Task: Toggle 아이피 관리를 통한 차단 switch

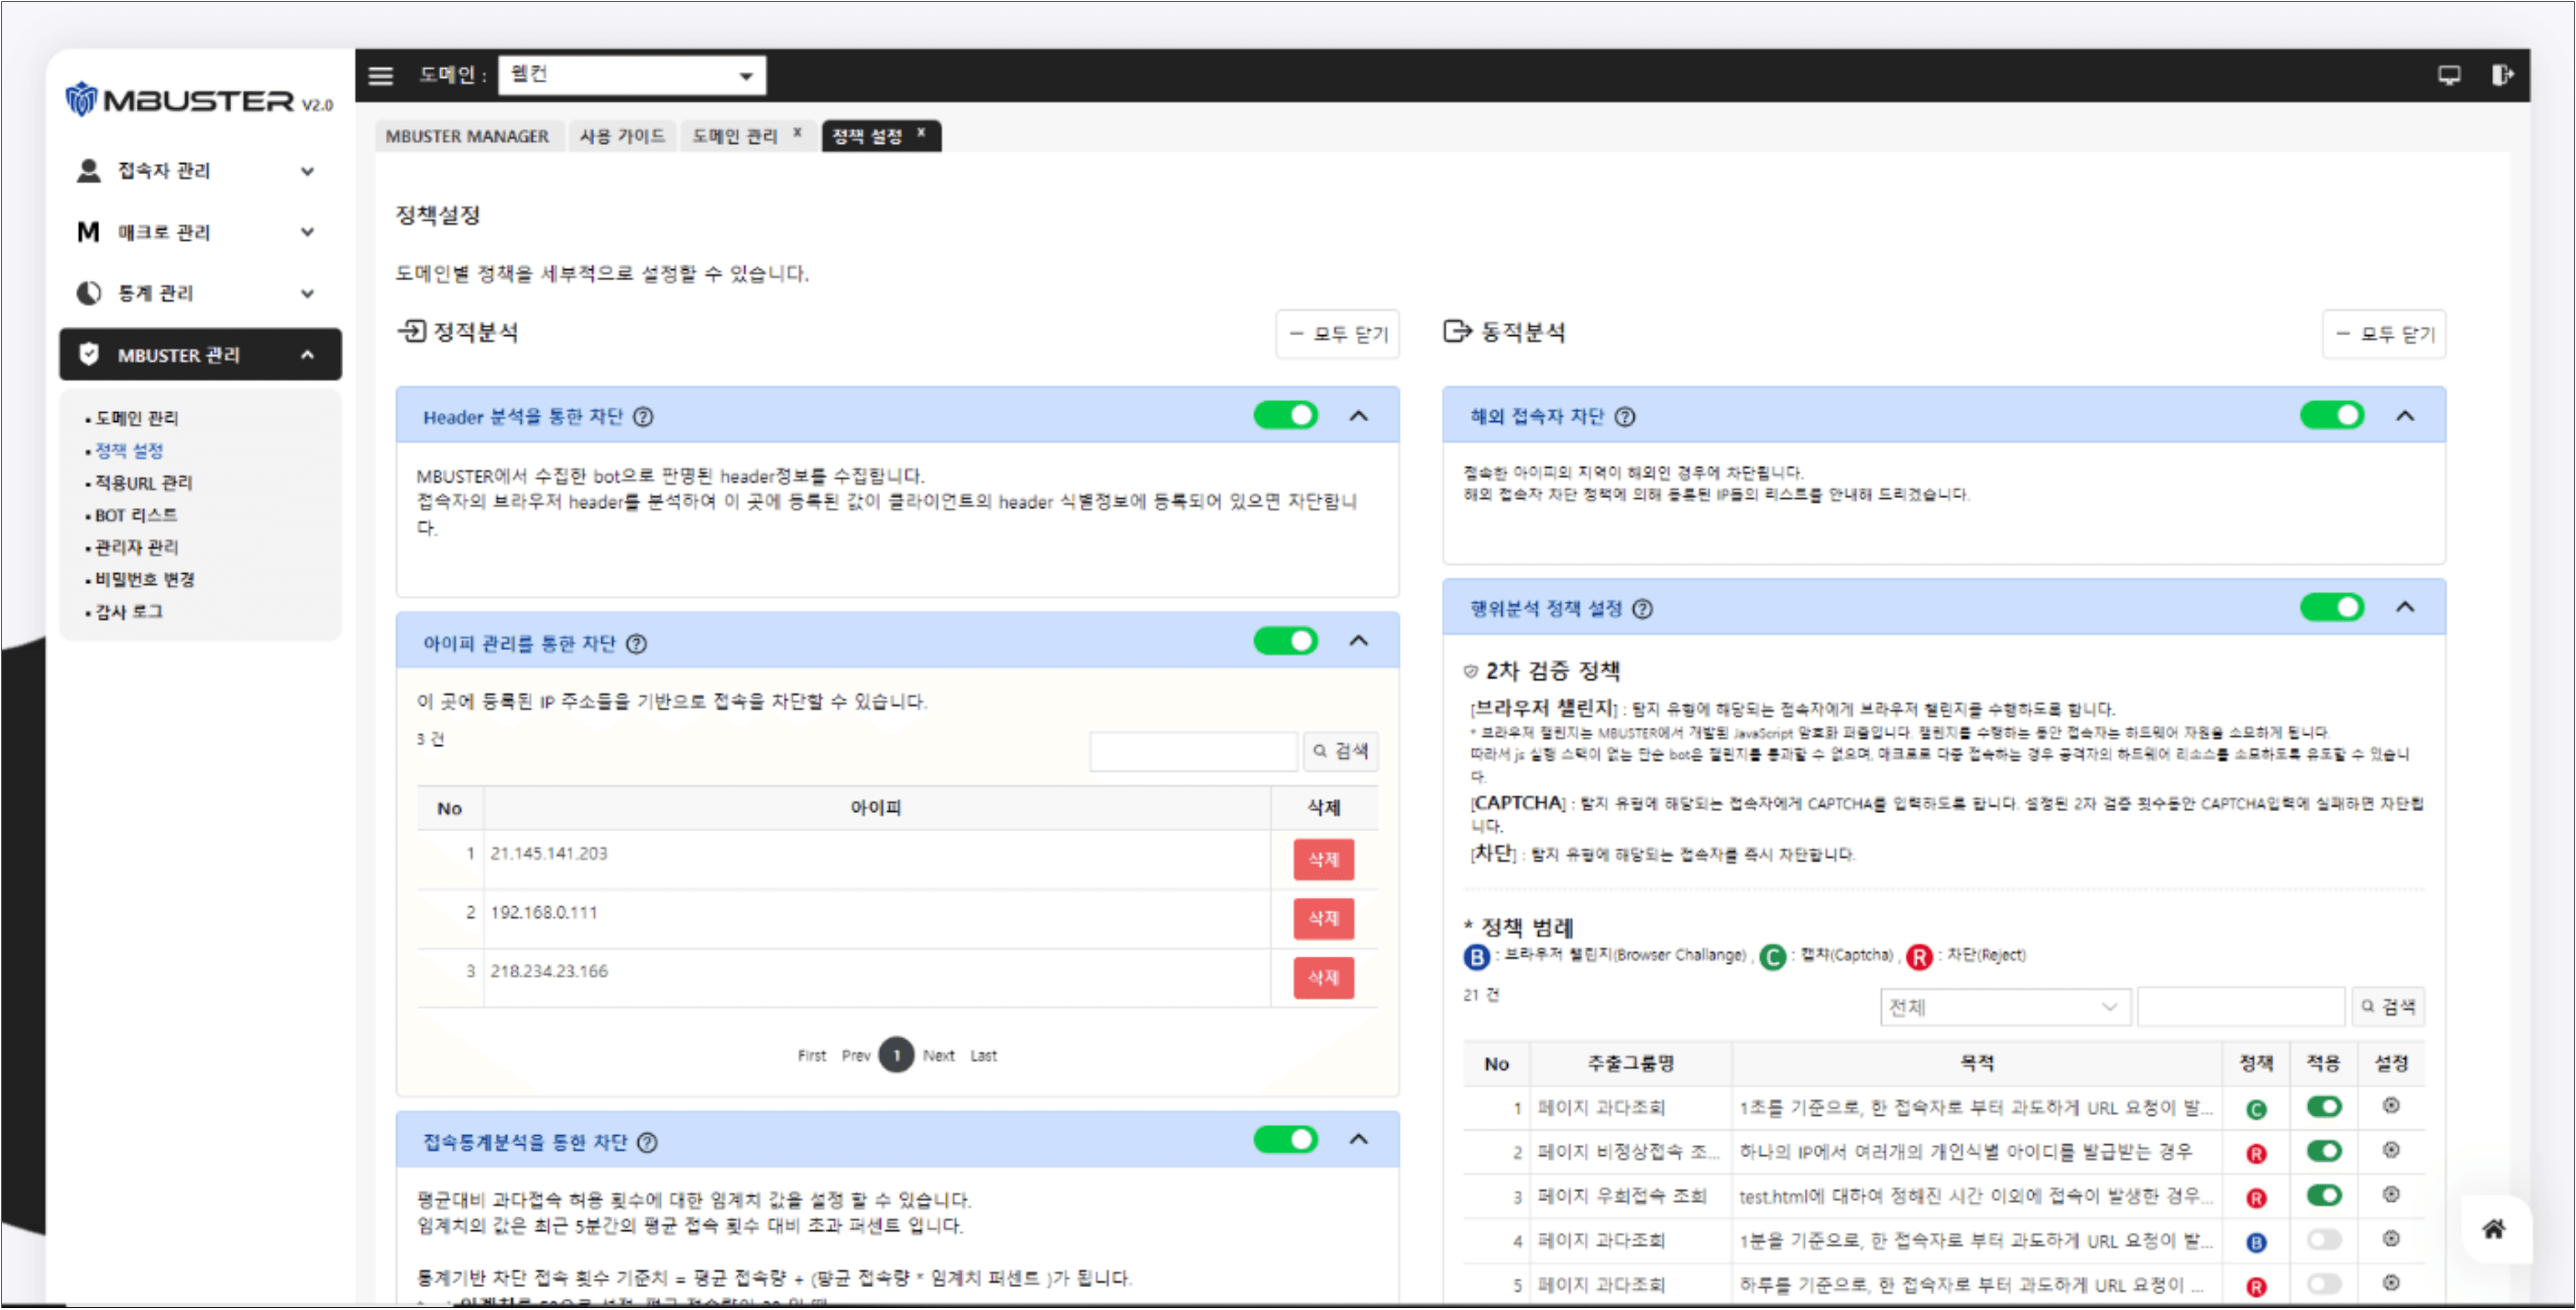Action: coord(1286,642)
